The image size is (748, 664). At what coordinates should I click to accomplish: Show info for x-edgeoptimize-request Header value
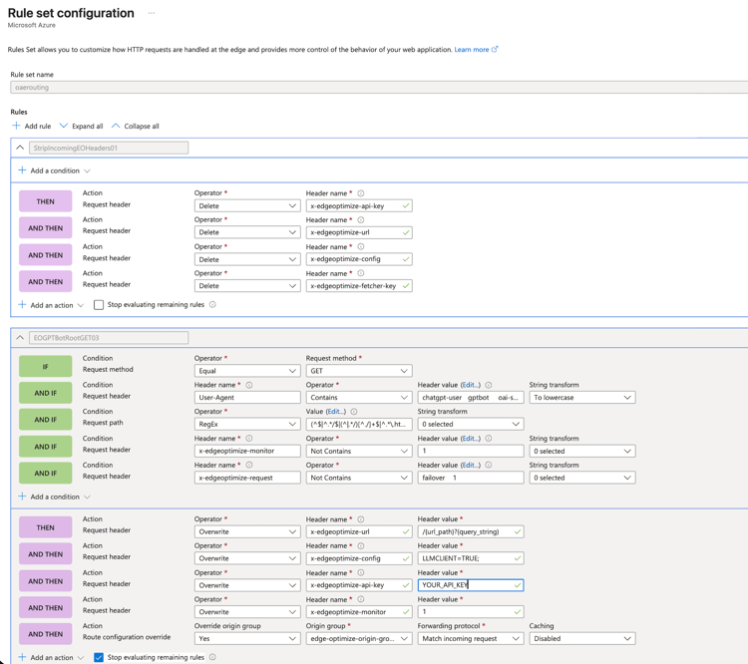(x=489, y=465)
